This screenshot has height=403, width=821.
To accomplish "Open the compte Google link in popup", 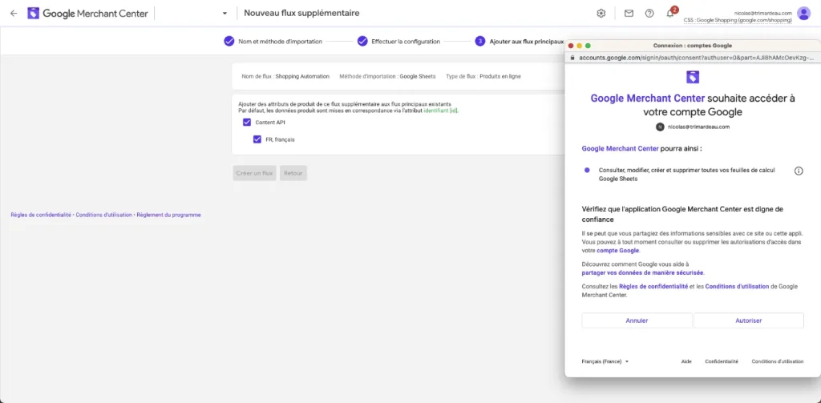I will click(x=618, y=251).
